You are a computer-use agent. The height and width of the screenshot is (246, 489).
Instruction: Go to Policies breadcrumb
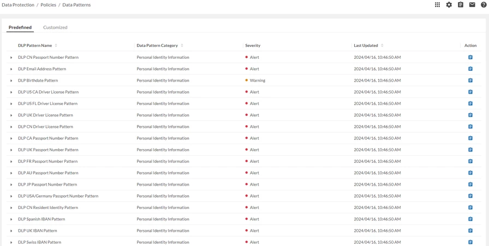pos(49,5)
